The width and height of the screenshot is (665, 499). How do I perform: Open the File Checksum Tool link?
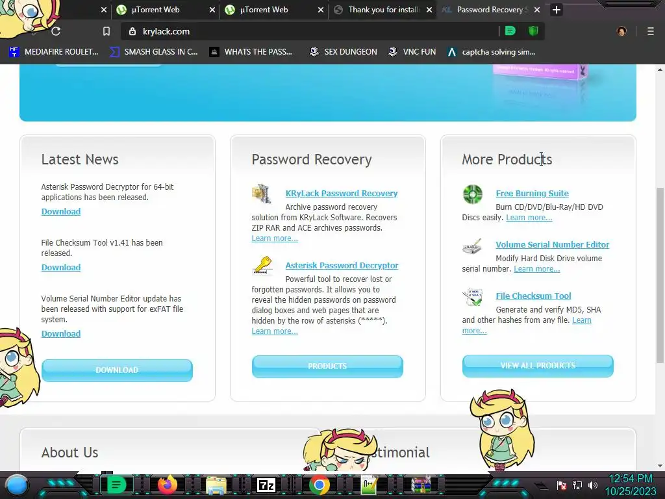(x=533, y=296)
